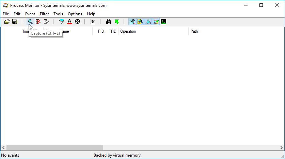285x159 pixels.
Task: Open the Event menu
Action: (30, 14)
